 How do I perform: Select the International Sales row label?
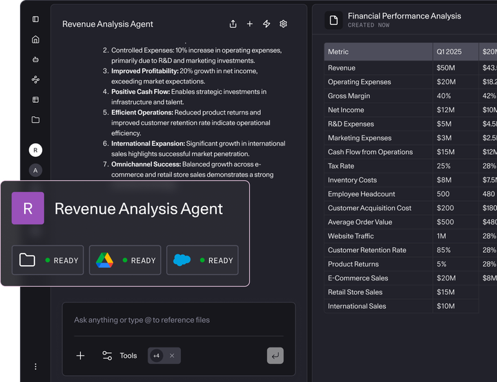point(357,306)
